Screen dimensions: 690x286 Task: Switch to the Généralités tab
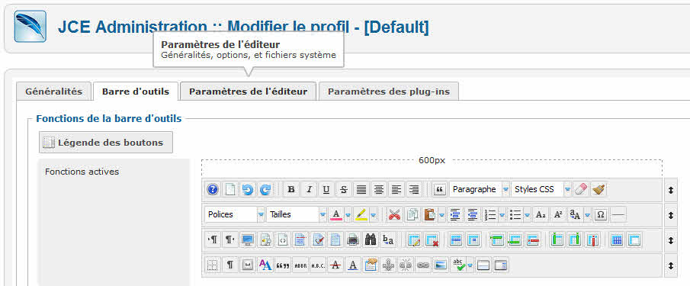(x=53, y=92)
